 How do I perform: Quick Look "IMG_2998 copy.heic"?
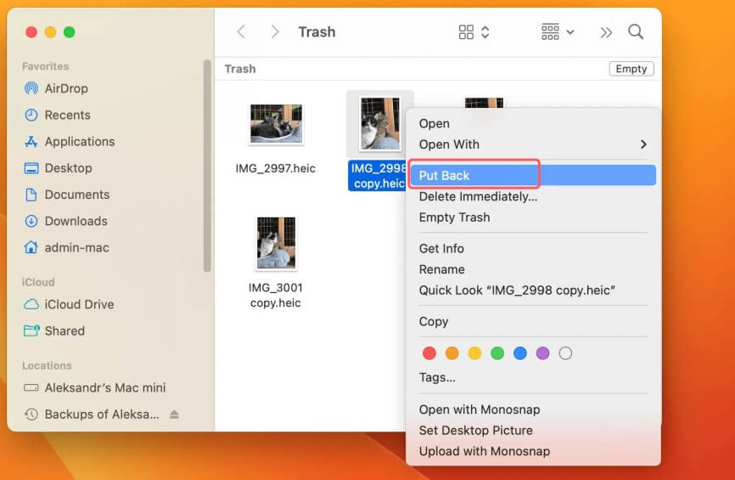pyautogui.click(x=517, y=290)
